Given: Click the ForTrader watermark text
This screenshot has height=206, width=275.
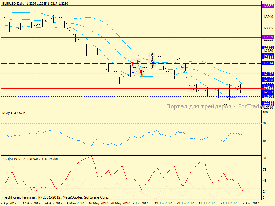Looking at the screenshot, I should 213,106.
